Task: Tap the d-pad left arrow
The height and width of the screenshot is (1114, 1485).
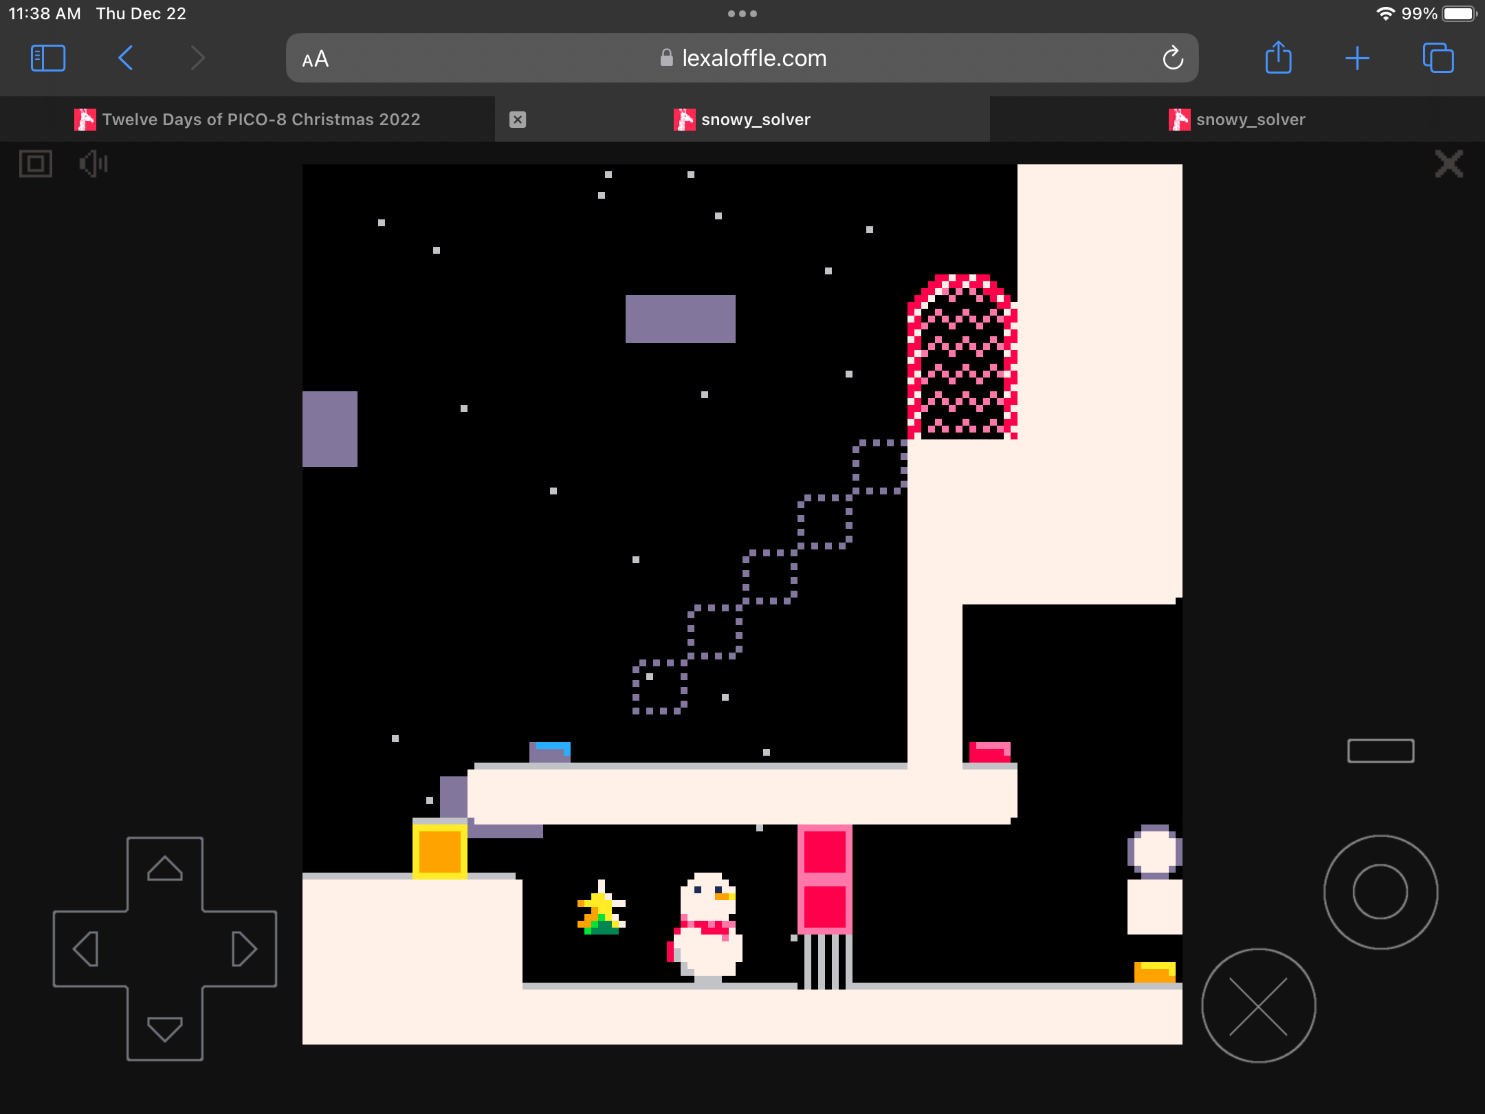Action: point(87,949)
